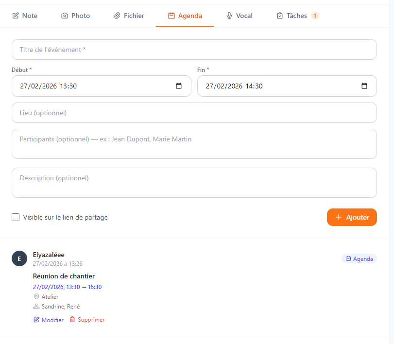The image size is (394, 344).
Task: Click the Description (optionnel) text area
Action: (194, 183)
